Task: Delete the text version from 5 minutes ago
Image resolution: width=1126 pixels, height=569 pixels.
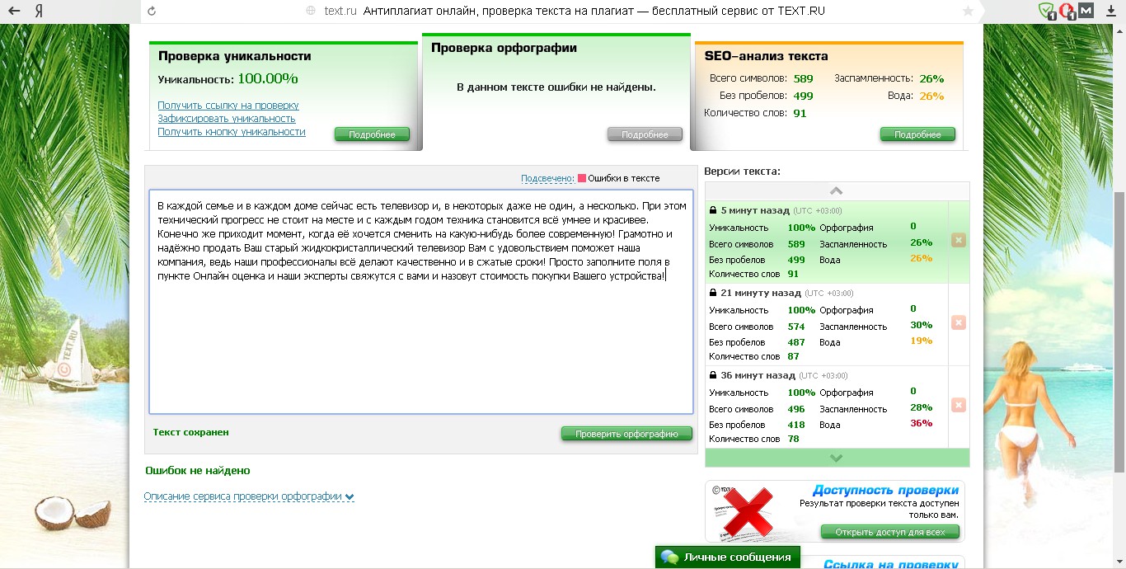Action: tap(958, 240)
